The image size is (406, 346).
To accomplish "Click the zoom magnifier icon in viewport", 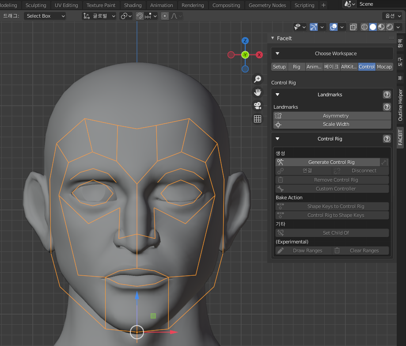I will tap(258, 79).
